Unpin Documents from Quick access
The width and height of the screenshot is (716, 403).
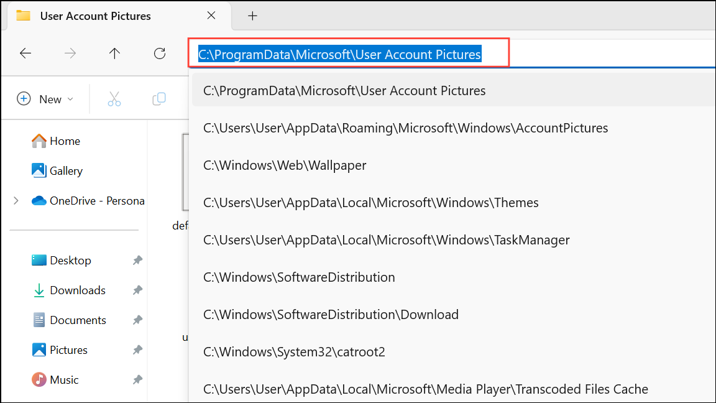137,320
